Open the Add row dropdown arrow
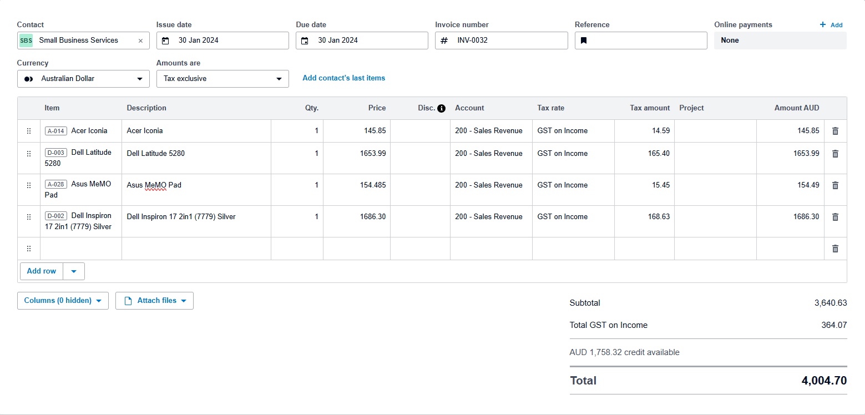The height and width of the screenshot is (415, 865). pos(74,271)
